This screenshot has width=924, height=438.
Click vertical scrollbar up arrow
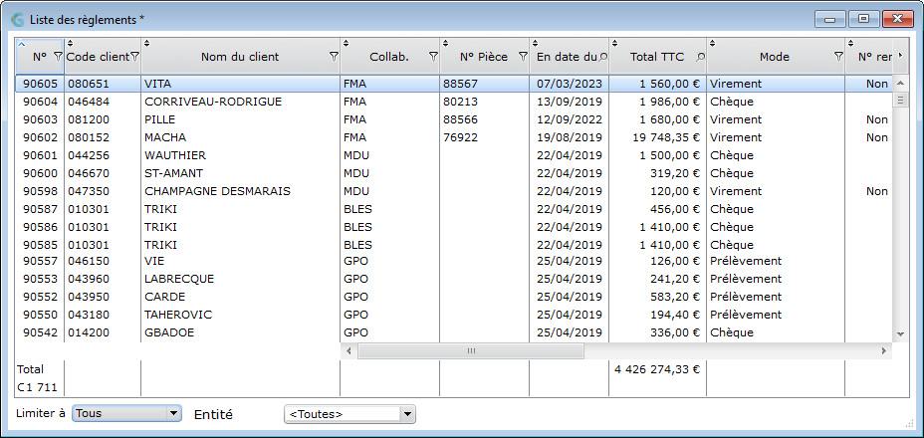pyautogui.click(x=900, y=84)
